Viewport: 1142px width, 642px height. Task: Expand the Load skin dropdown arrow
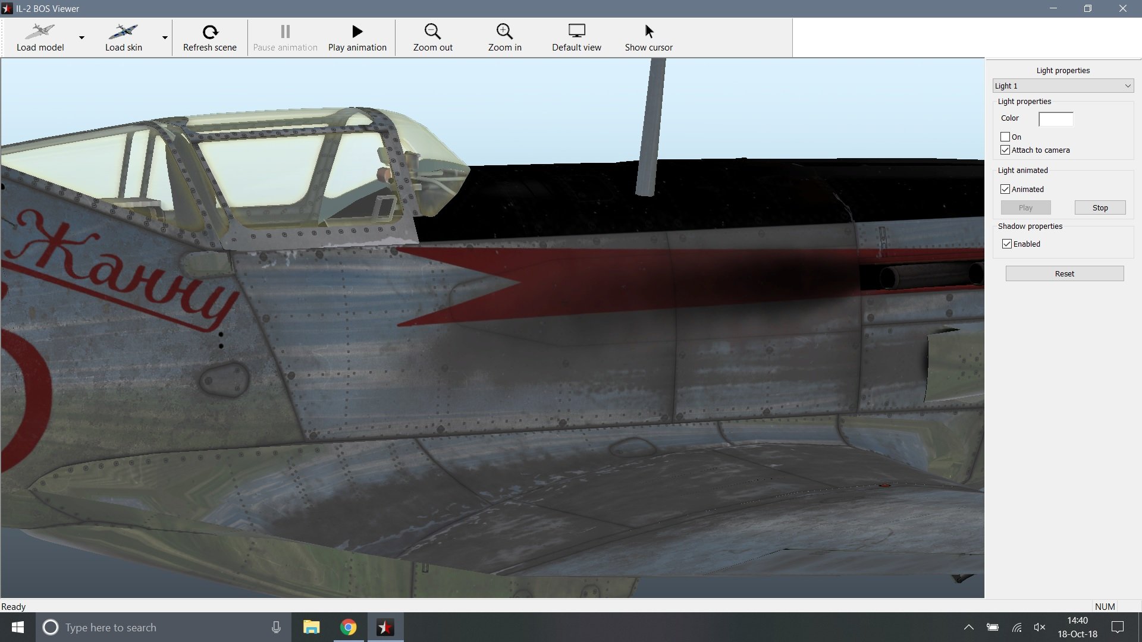coord(165,37)
